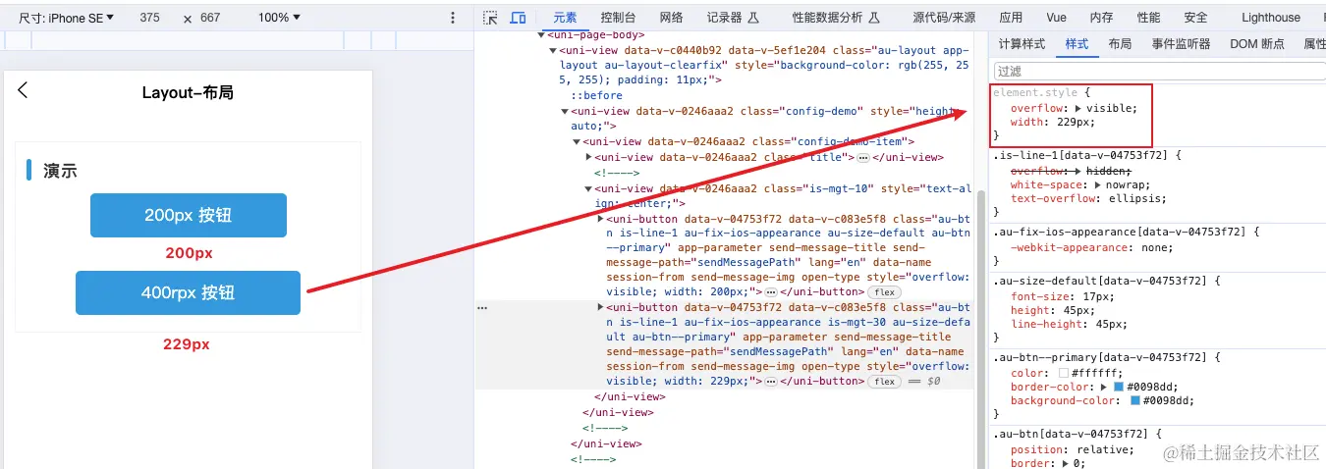Viewport: 1326px width, 469px height.
Task: Switch to the 控制台 tab
Action: (x=618, y=18)
